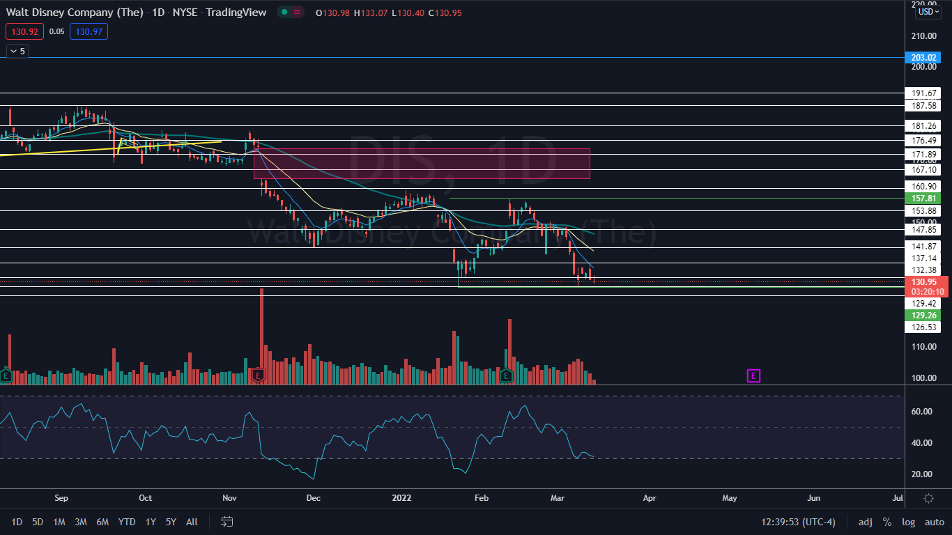This screenshot has height=535, width=952.
Task: Open the earnings marker below mid-February
Action: (x=506, y=376)
